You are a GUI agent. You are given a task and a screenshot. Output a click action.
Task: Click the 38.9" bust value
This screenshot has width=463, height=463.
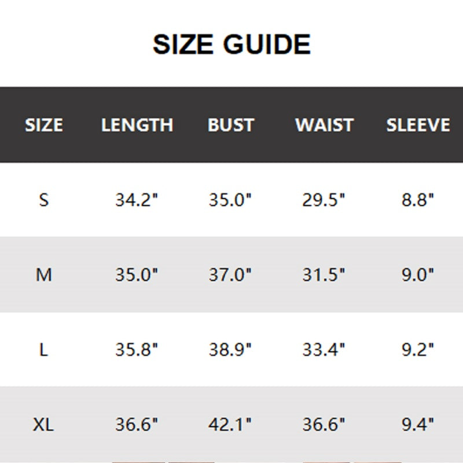coord(231,350)
